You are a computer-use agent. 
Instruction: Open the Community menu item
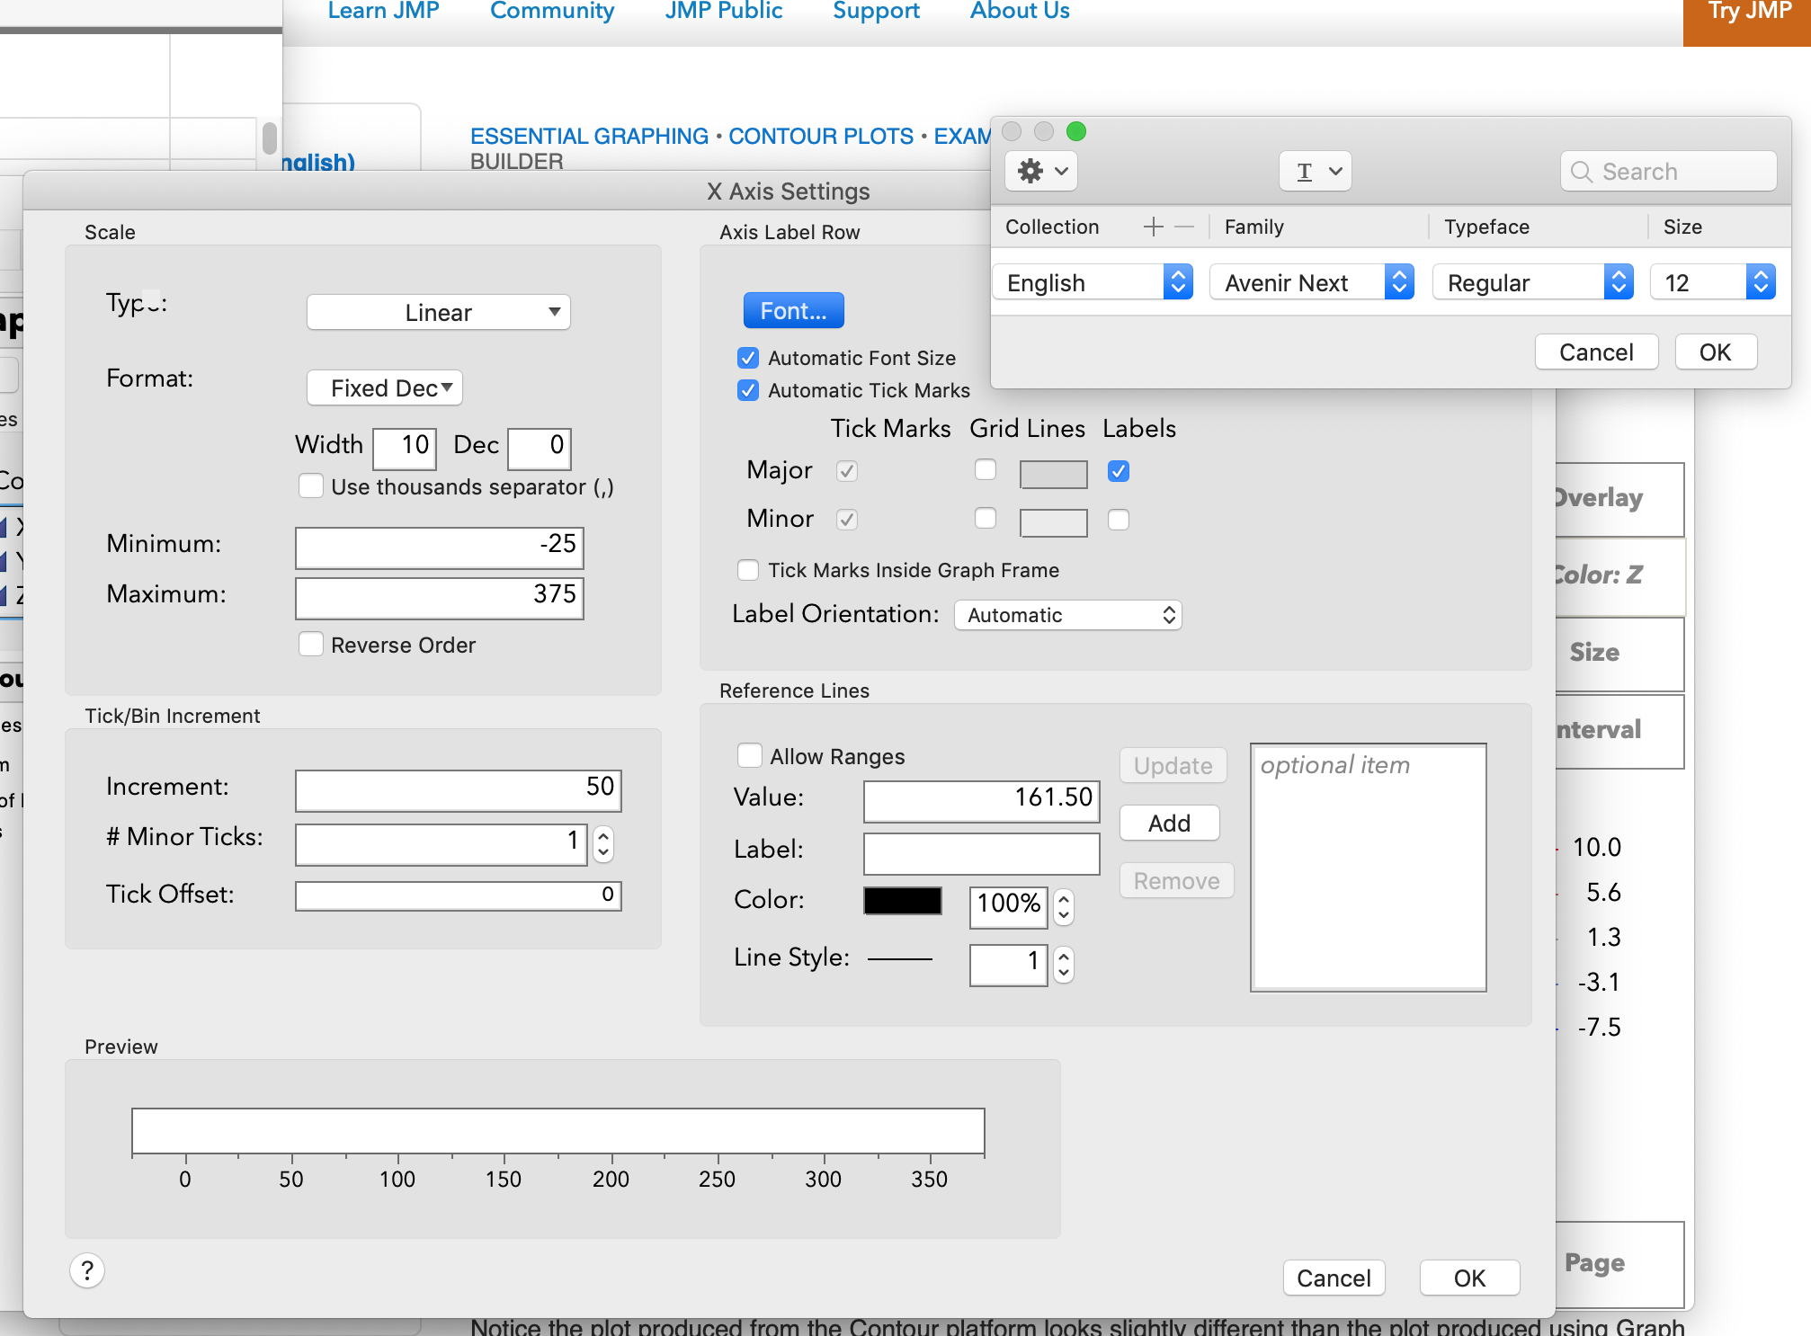tap(551, 11)
